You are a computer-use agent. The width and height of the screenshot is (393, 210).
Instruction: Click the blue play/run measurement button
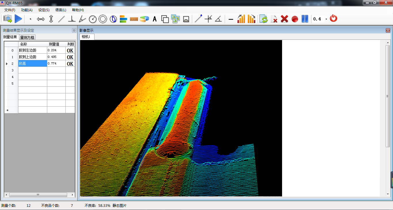[x=18, y=19]
